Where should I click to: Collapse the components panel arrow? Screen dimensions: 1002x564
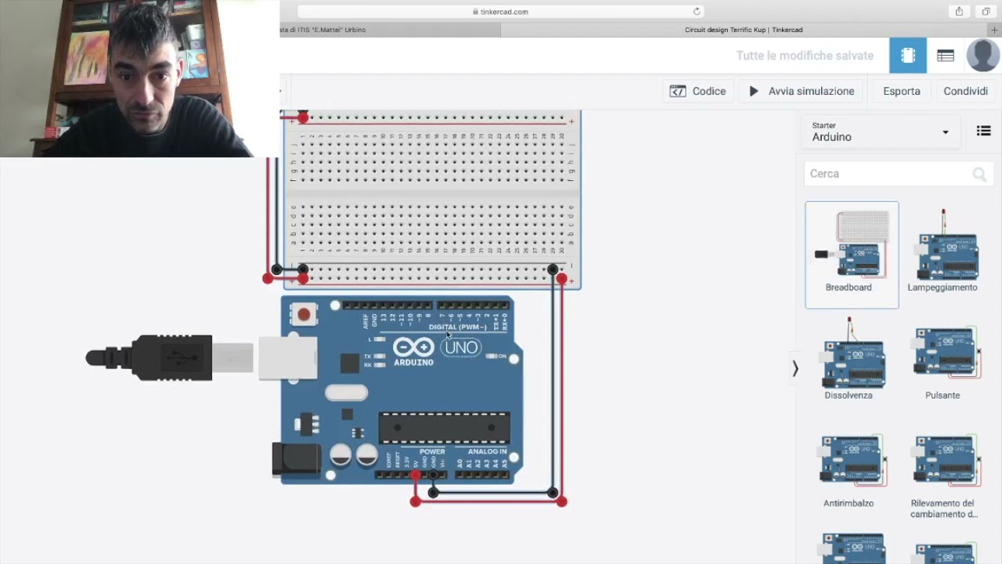[x=795, y=368]
